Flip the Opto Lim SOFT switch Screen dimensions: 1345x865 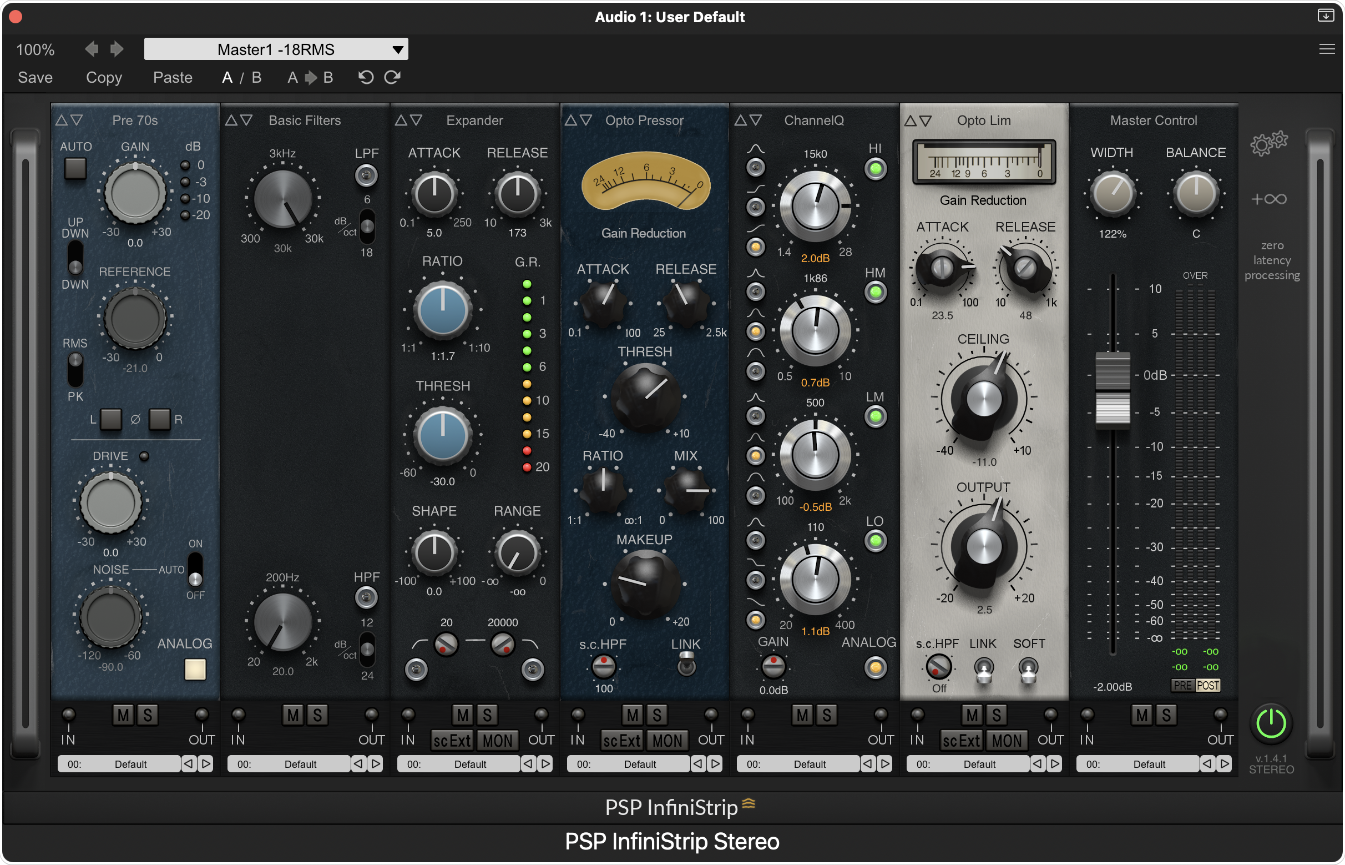coord(1028,670)
